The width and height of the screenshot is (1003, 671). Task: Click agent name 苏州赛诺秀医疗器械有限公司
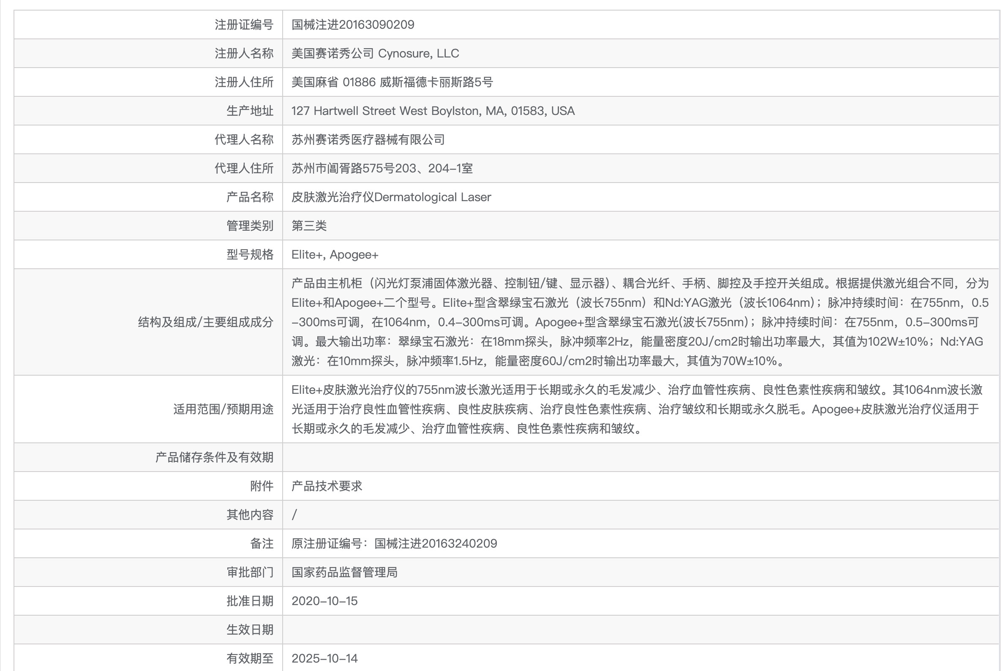click(x=368, y=139)
